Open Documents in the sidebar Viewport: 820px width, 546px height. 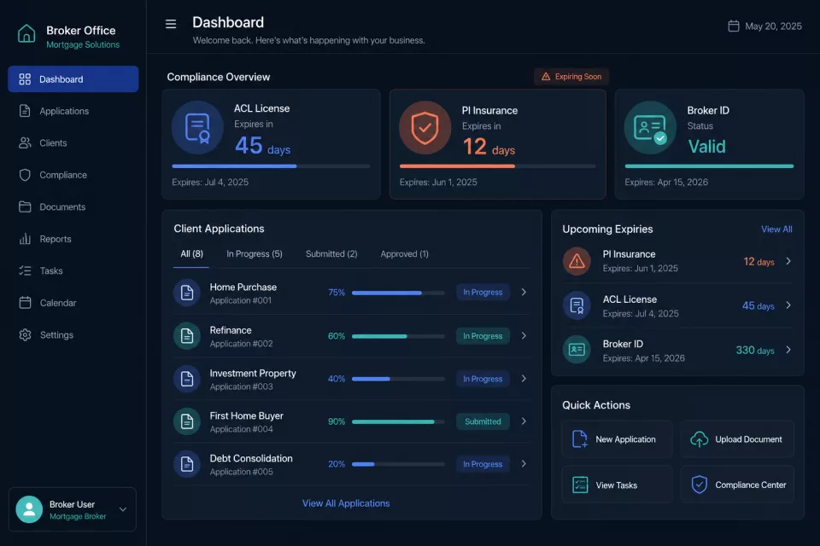pyautogui.click(x=73, y=207)
